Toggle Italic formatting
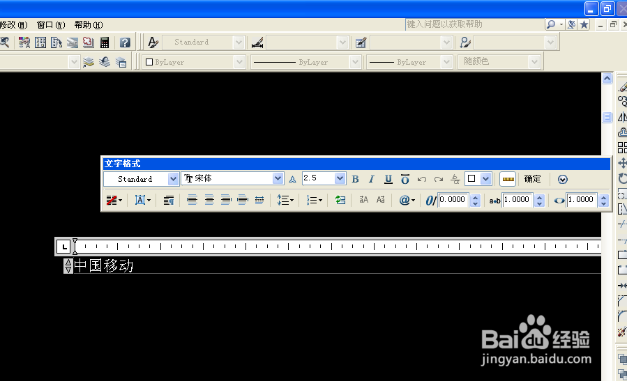 (372, 179)
